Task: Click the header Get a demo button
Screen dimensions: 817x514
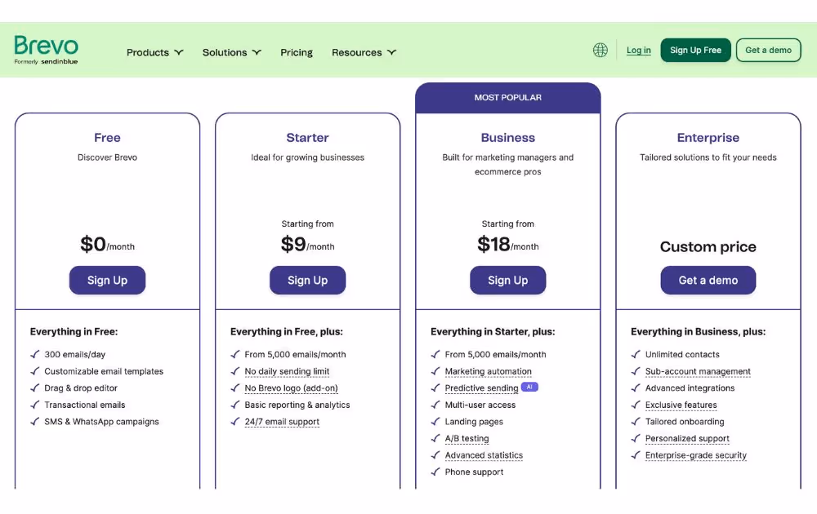Action: 768,51
